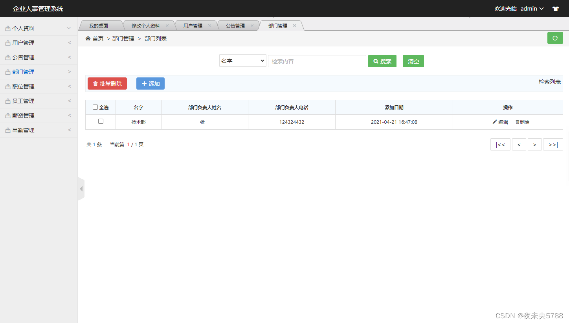Click the bag icon beside 公告管理
The width and height of the screenshot is (569, 323).
[x=8, y=57]
